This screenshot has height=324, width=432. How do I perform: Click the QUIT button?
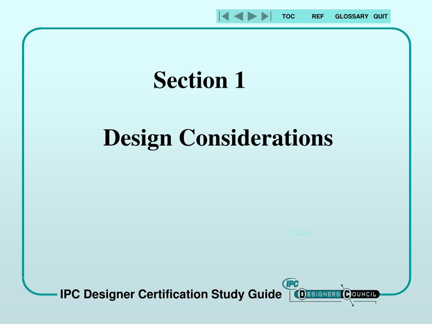coord(381,16)
